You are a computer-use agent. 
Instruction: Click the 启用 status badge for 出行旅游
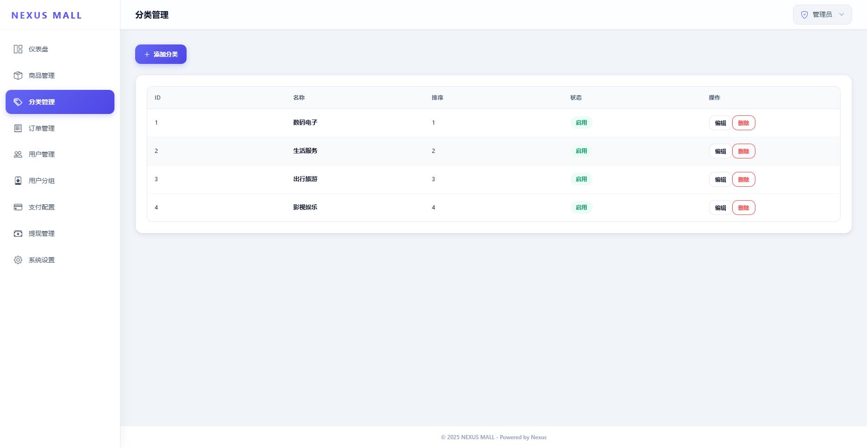point(581,179)
